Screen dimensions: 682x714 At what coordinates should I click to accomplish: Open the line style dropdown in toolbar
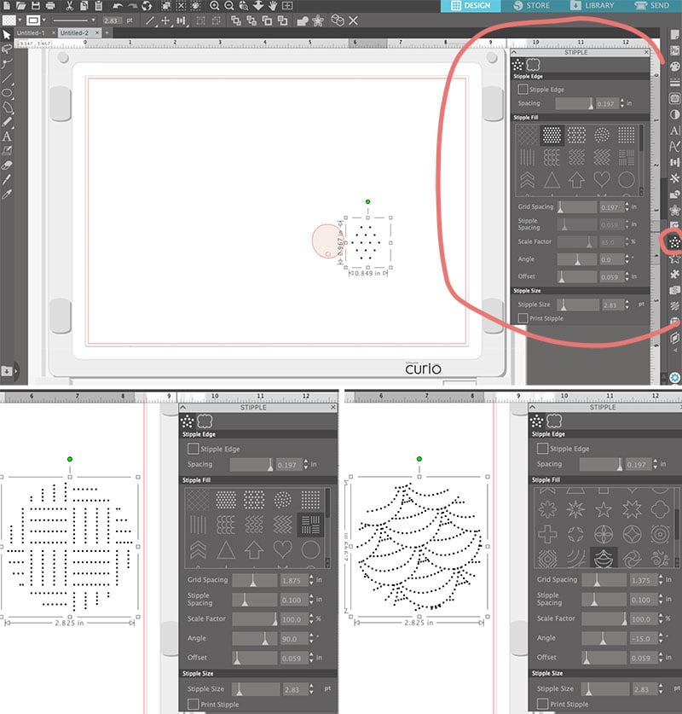coord(93,20)
